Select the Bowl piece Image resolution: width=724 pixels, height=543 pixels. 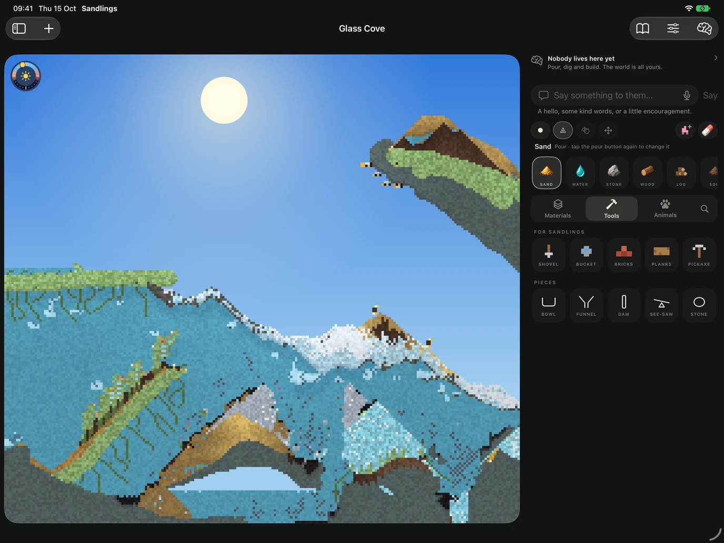[549, 305]
